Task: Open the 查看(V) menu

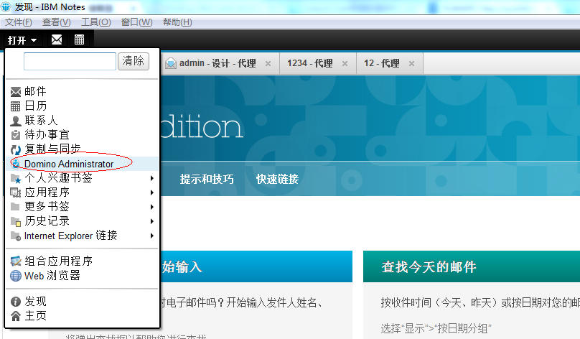Action: 56,22
